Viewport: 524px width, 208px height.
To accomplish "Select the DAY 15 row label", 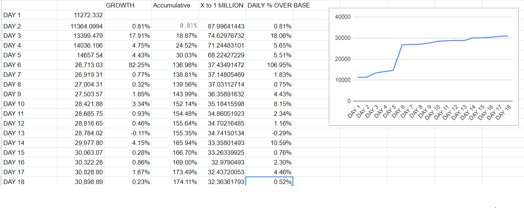I will (x=29, y=153).
